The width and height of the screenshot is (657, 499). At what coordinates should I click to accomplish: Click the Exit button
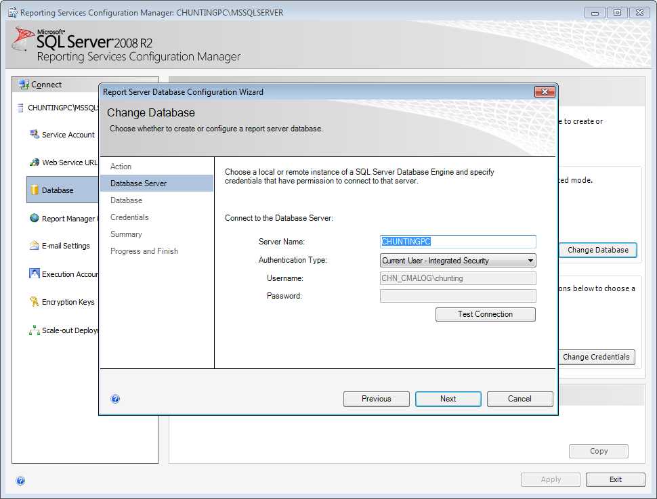click(x=615, y=479)
